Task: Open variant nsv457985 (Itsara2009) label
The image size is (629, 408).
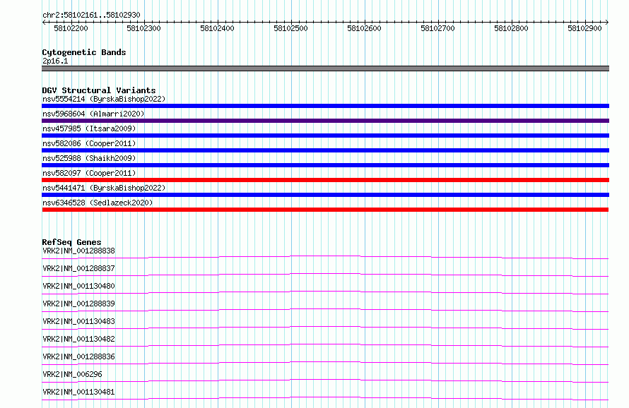Action: point(89,128)
